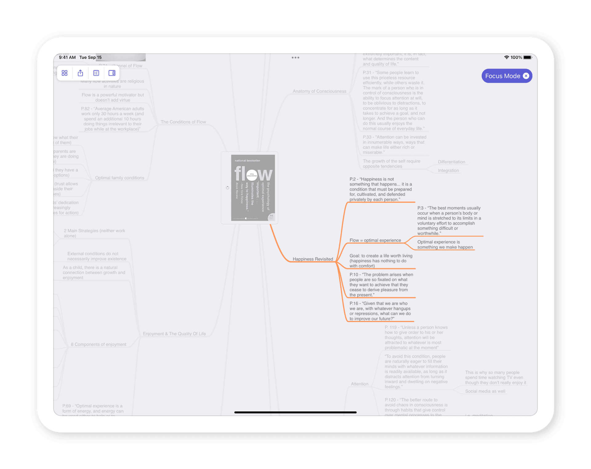Open the document grid browser icon
Image resolution: width=591 pixels, height=469 pixels.
pyautogui.click(x=65, y=73)
